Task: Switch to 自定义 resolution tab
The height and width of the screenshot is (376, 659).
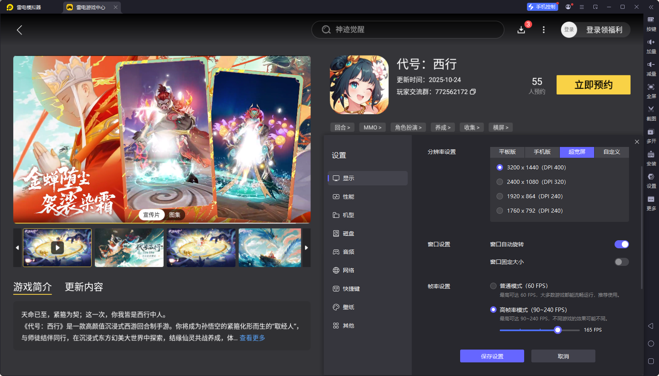Action: pyautogui.click(x=612, y=152)
